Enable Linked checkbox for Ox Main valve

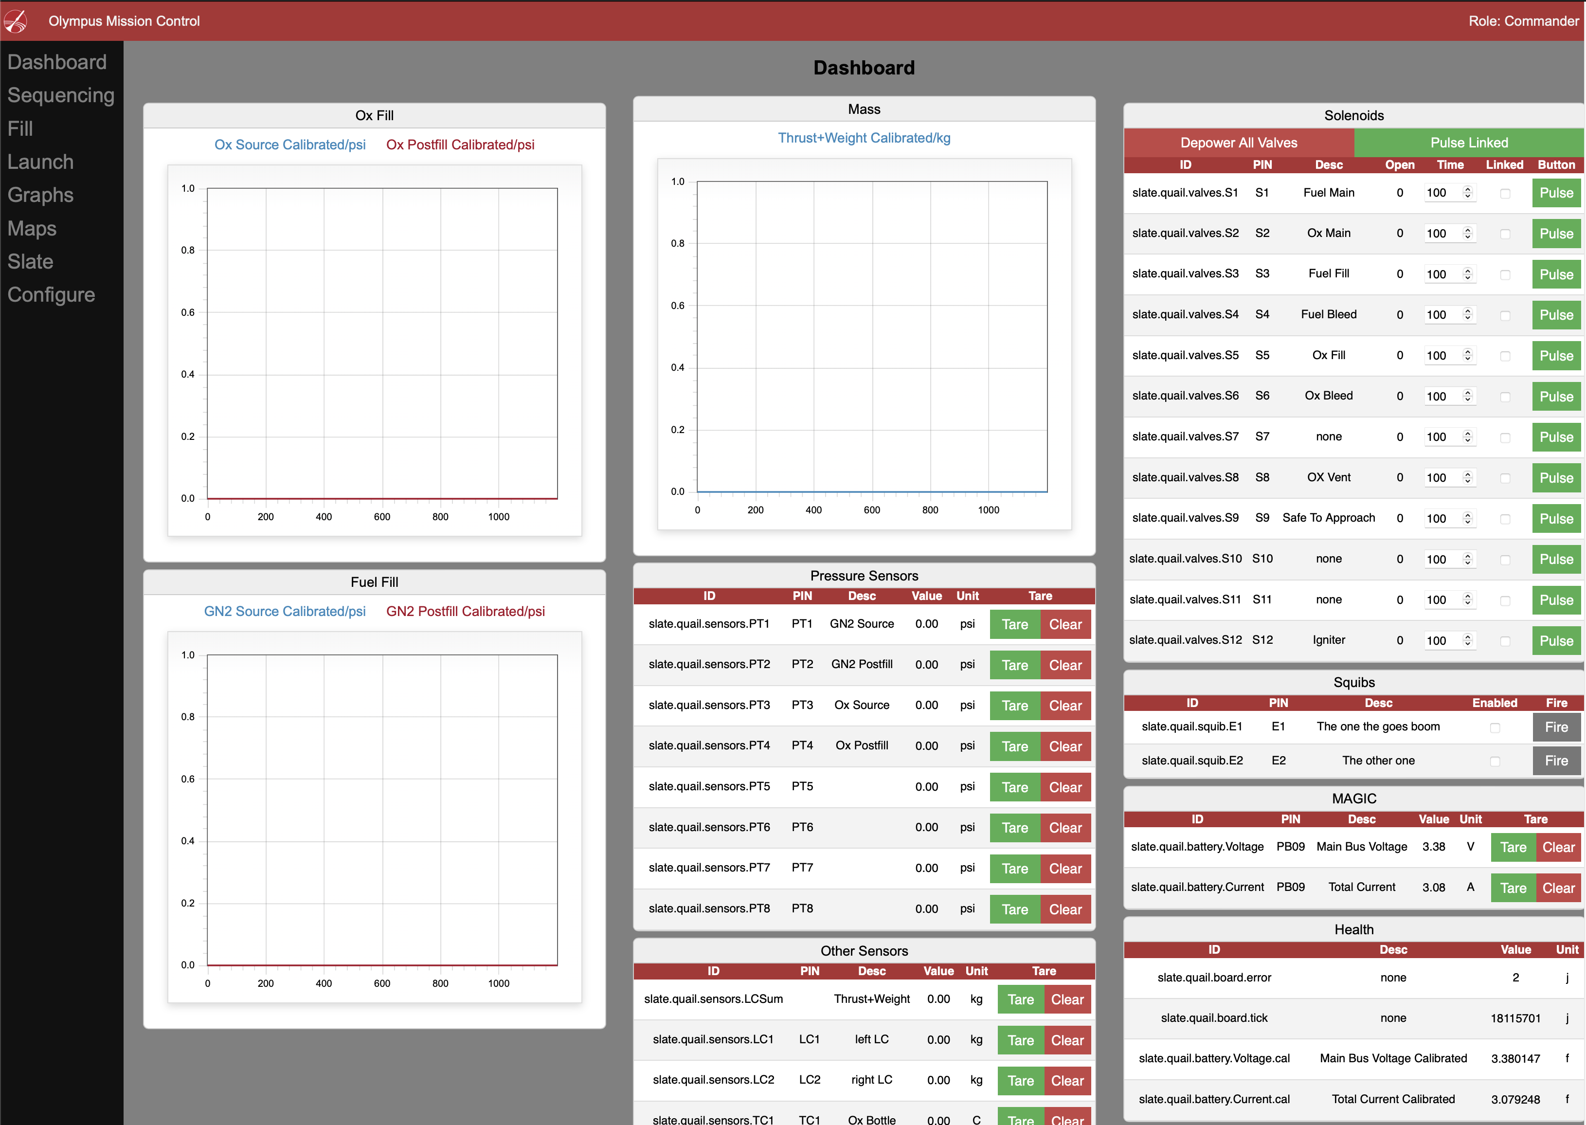[1505, 234]
